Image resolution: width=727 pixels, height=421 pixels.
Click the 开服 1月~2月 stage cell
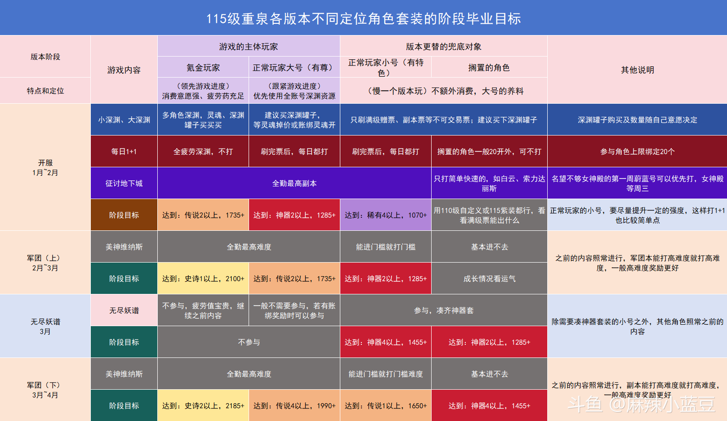coord(45,167)
